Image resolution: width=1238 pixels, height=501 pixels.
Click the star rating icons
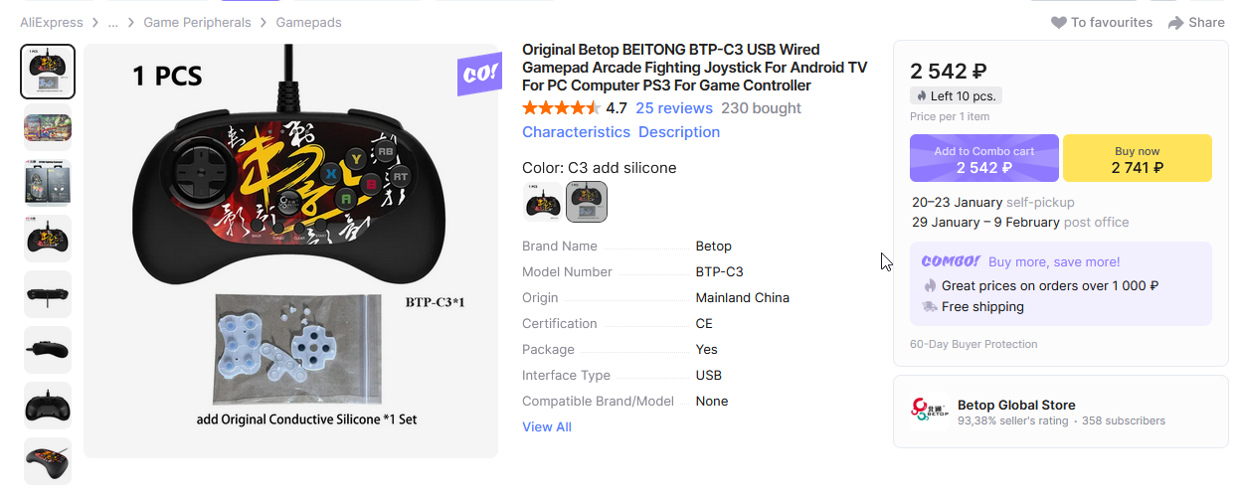(x=561, y=108)
